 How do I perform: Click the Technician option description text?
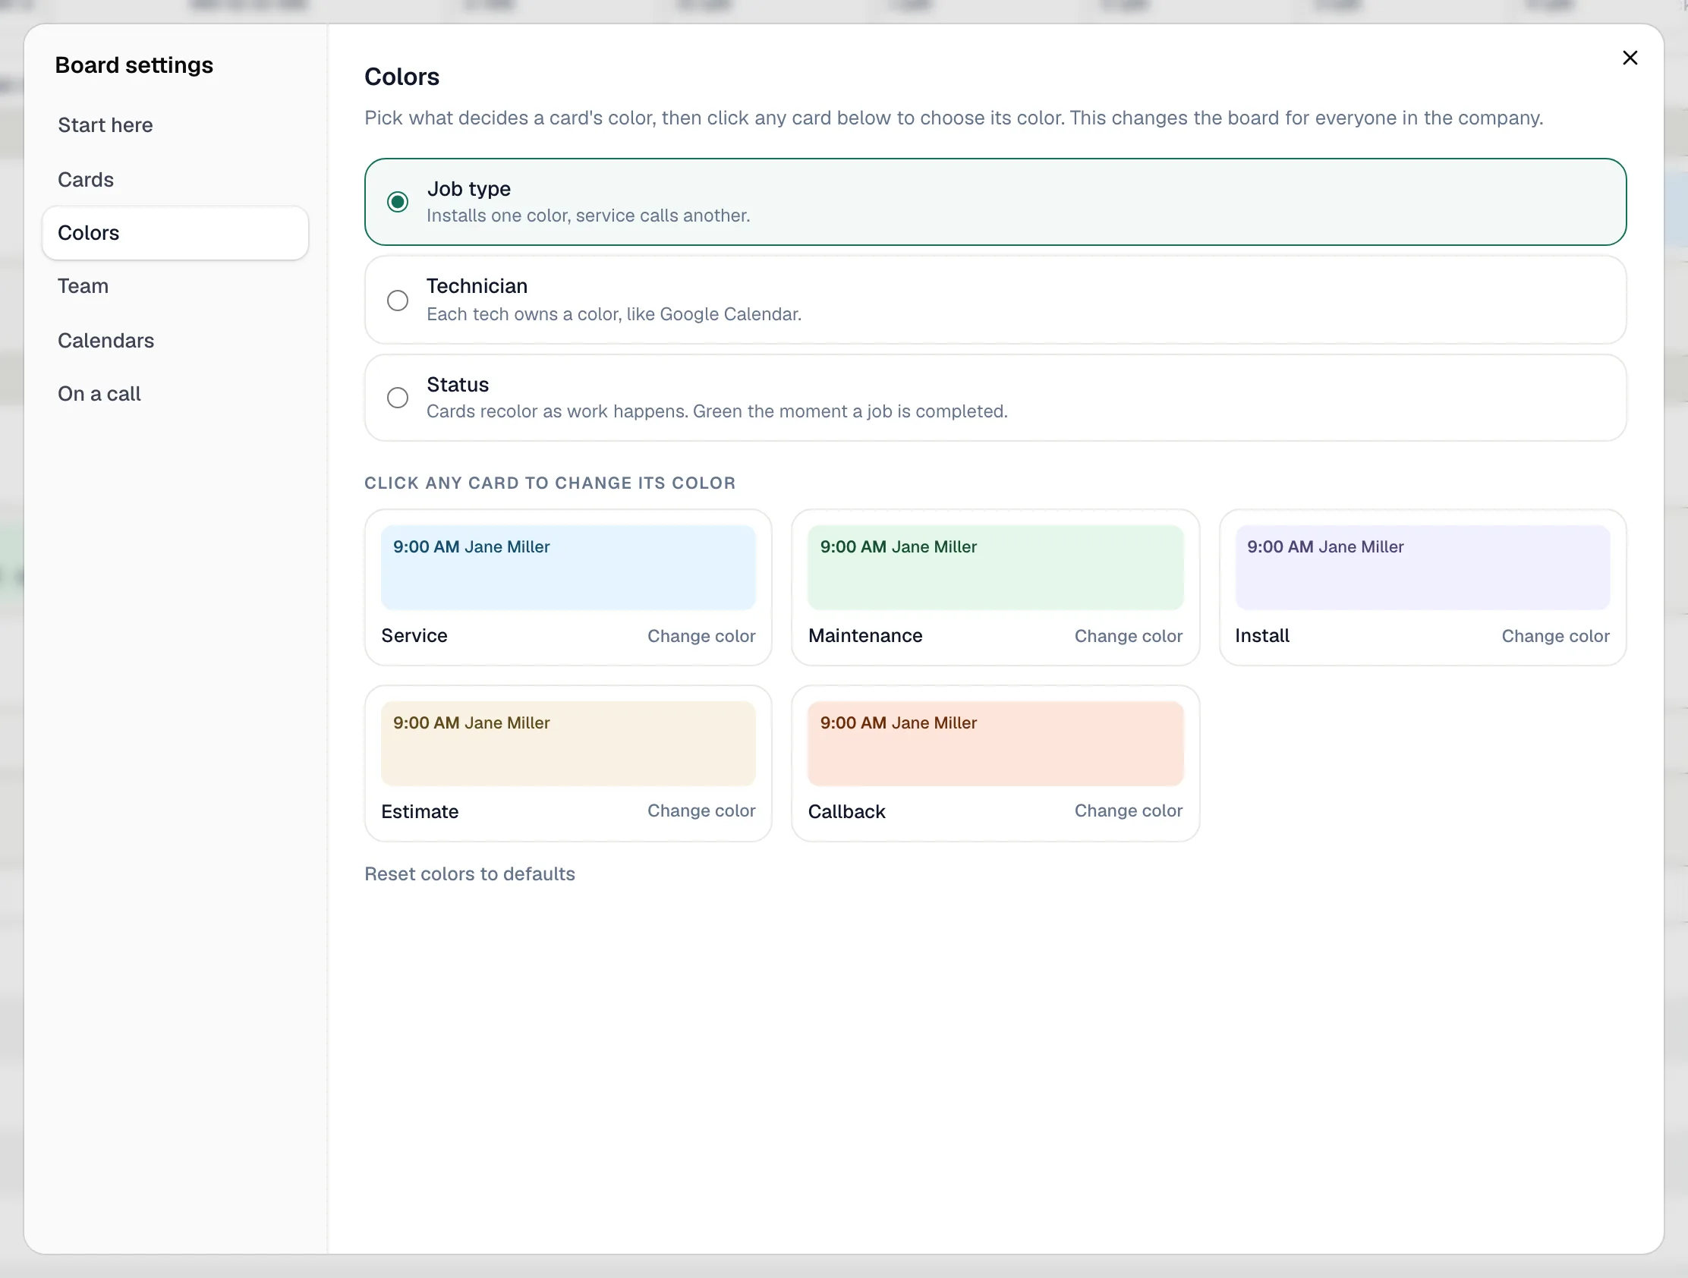[613, 314]
